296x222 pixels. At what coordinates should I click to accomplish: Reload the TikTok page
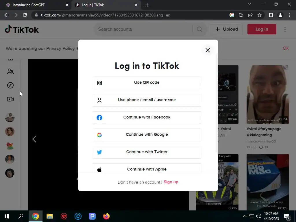click(25, 15)
